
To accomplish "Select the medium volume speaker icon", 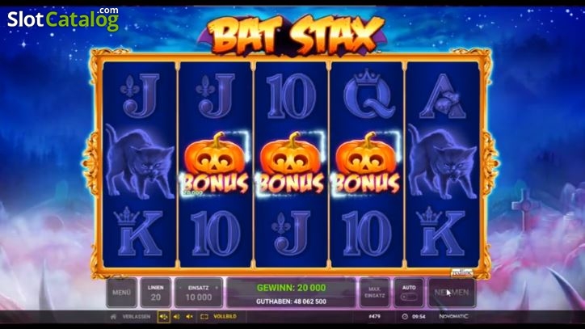I will pos(176,317).
